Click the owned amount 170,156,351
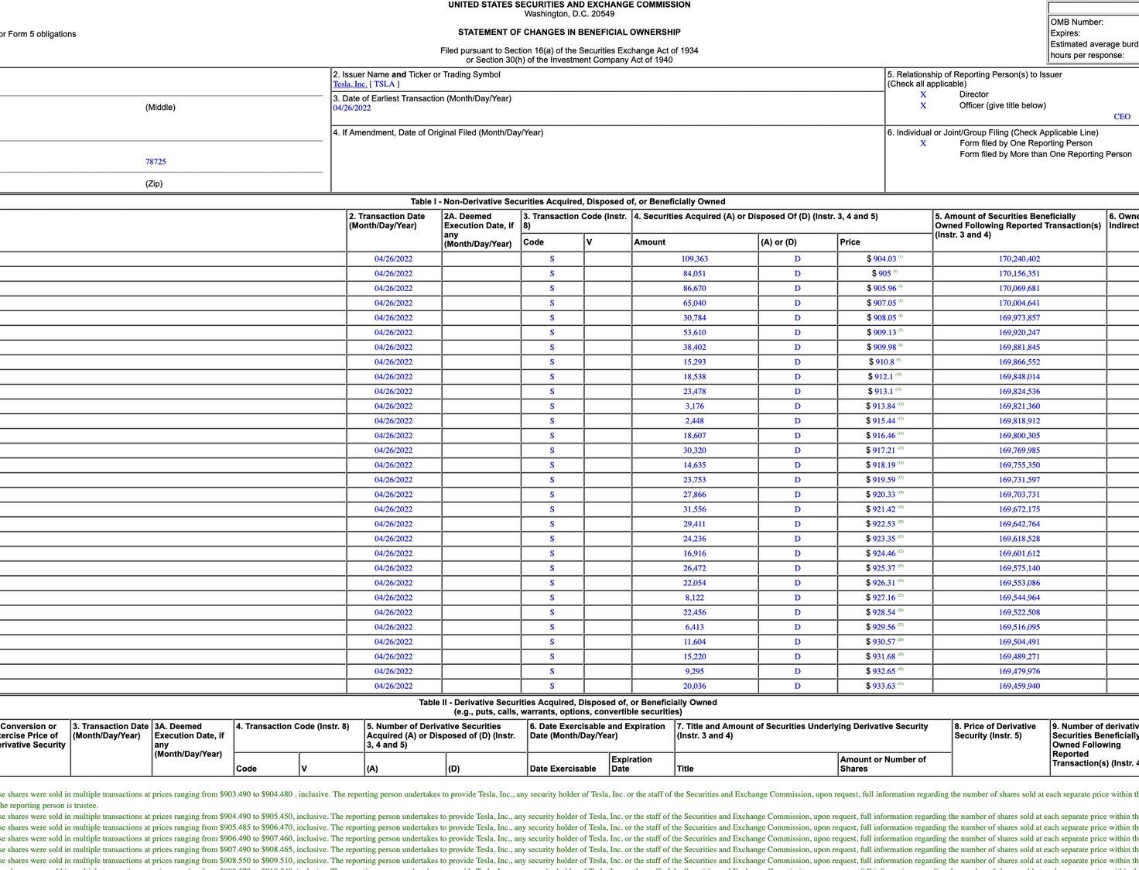The width and height of the screenshot is (1139, 870). [x=1019, y=274]
